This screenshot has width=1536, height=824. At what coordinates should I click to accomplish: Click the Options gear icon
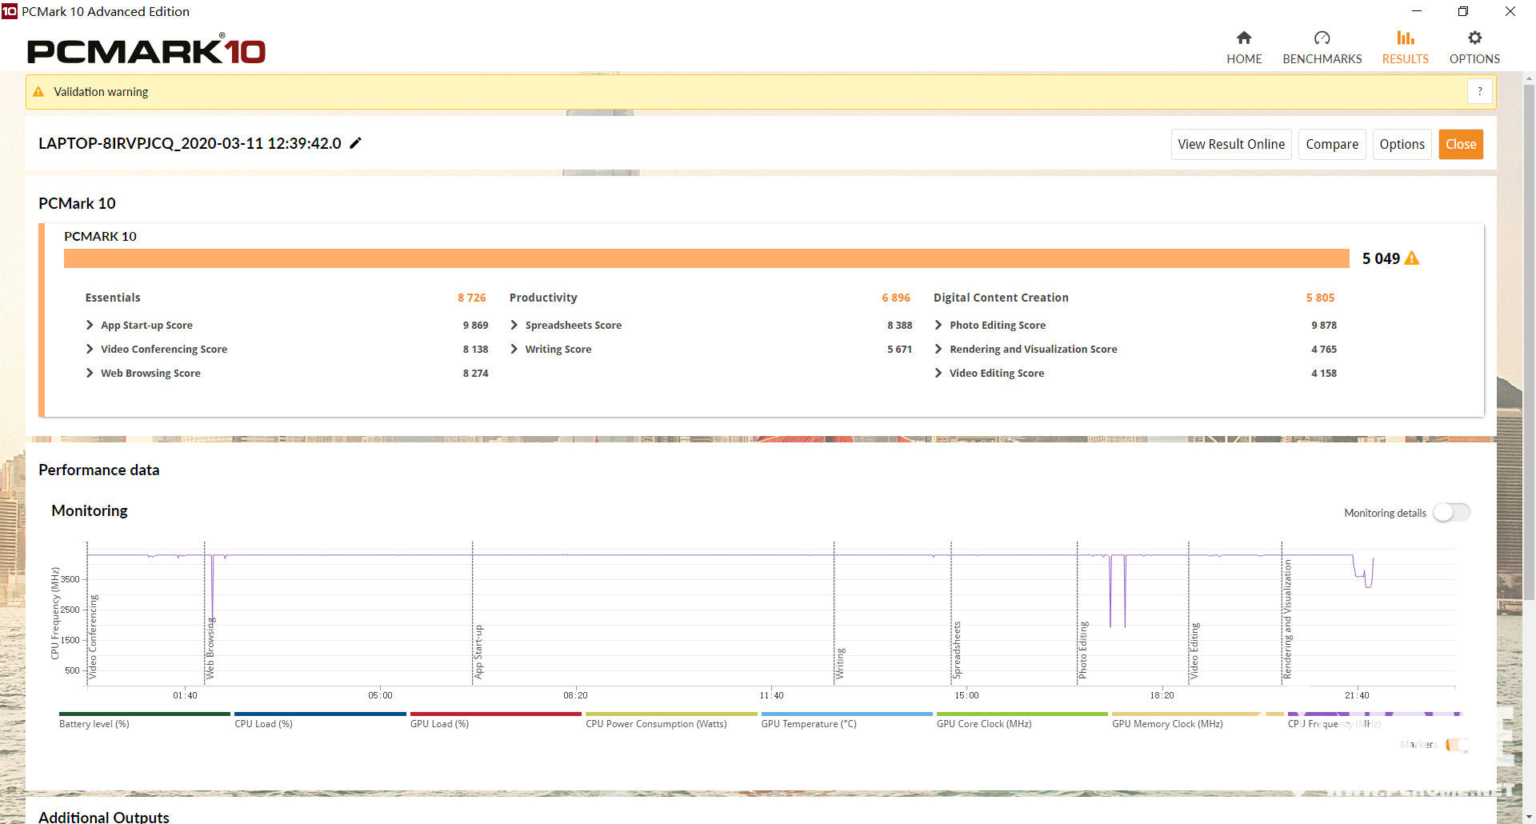(1474, 38)
